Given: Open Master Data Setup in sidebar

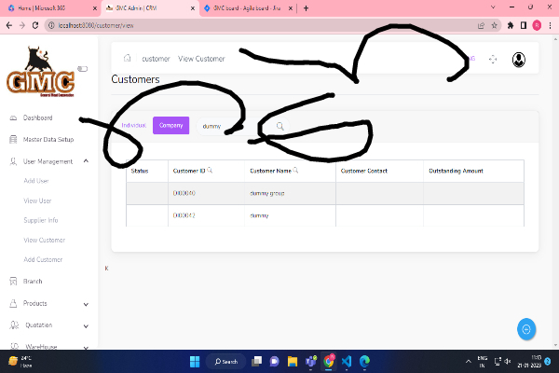Looking at the screenshot, I should tap(48, 140).
